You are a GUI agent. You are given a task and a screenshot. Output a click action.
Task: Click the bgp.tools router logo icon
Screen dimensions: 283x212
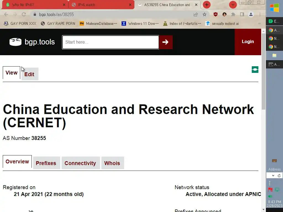(15, 42)
